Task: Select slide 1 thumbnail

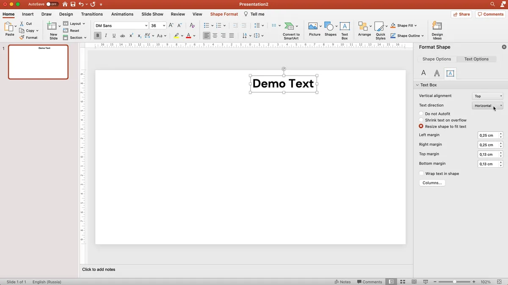Action: click(38, 62)
